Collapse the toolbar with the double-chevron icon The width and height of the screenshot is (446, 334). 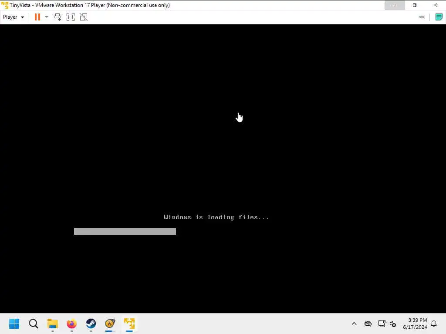pos(422,17)
